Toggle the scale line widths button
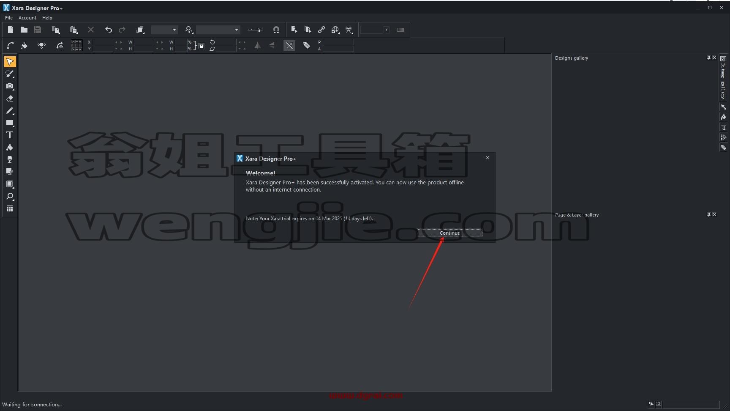Screen dimensions: 730x411 click(x=289, y=45)
